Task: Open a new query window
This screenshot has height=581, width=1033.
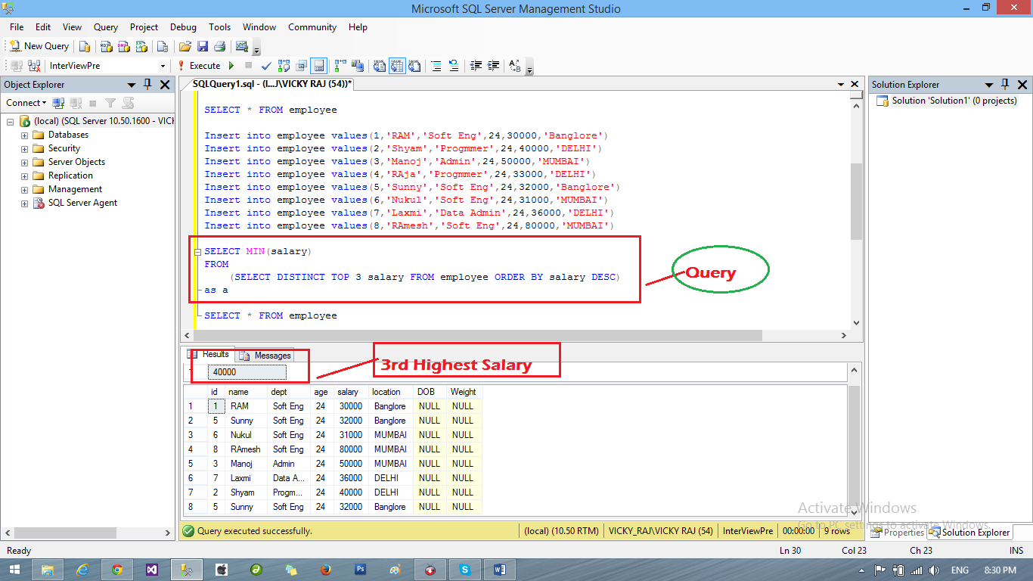Action: (x=38, y=45)
